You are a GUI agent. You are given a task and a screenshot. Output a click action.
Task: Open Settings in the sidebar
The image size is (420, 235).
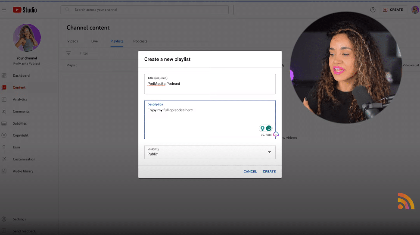[x=19, y=219]
